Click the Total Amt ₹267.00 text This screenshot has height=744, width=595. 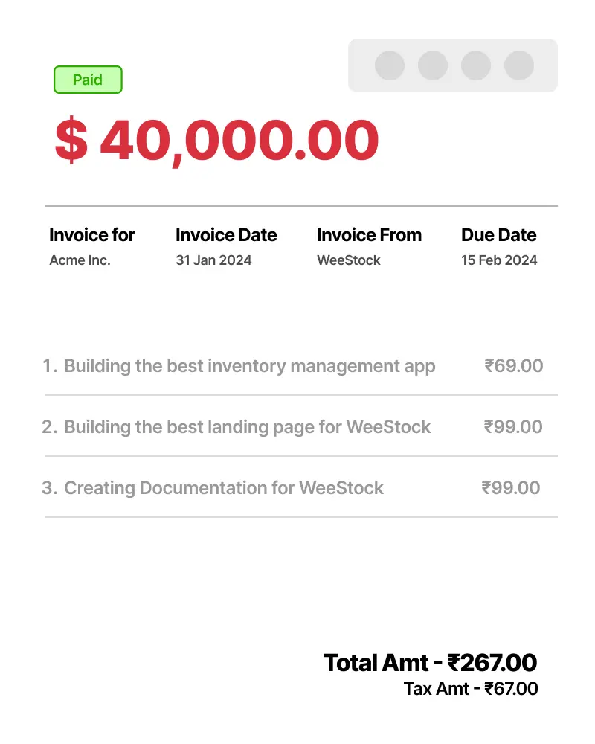(430, 662)
